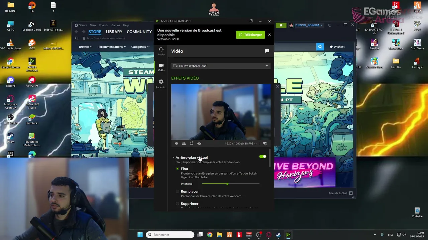Click the Steam Big Picture monitor icon
Screen dimensions: 428x240
[x=330, y=25]
